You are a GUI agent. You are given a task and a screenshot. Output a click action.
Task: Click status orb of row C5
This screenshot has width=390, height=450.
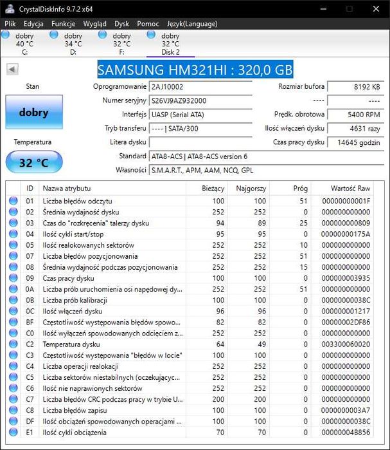pyautogui.click(x=13, y=377)
